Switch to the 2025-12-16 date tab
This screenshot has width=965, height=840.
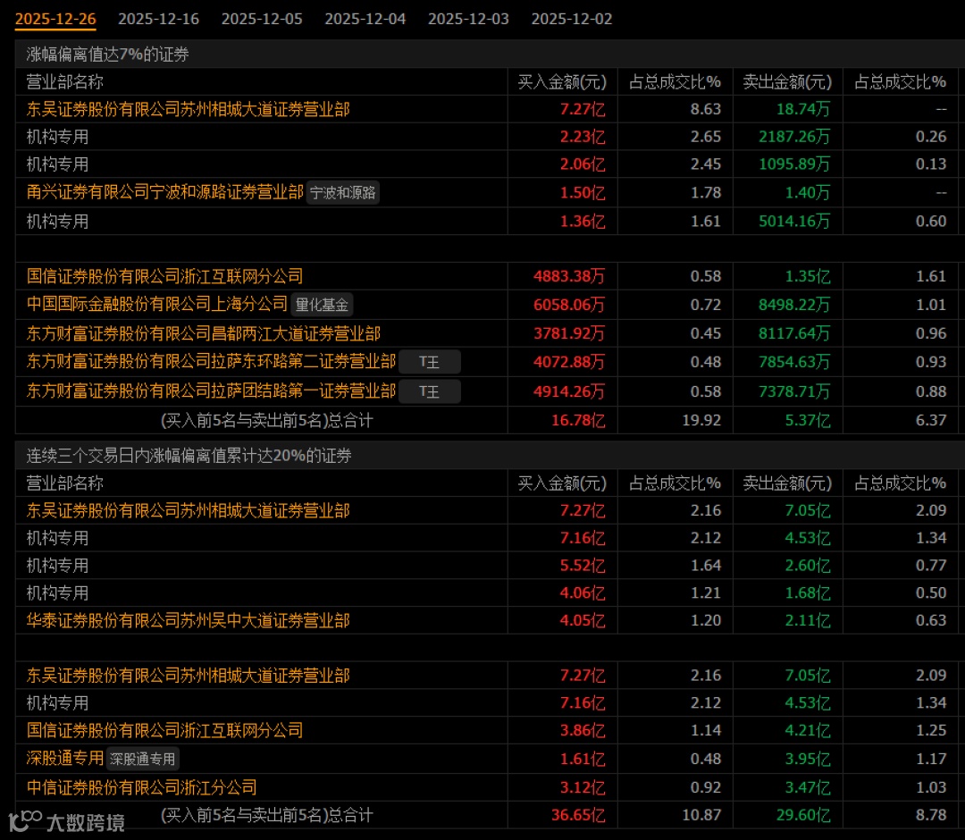coord(159,19)
